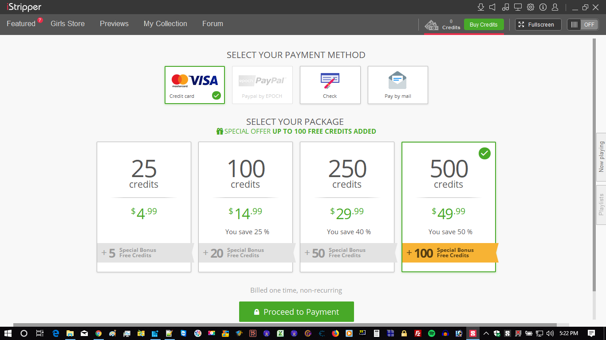The image size is (606, 340).
Task: Click the "You save 25 %" text
Action: coord(247,232)
